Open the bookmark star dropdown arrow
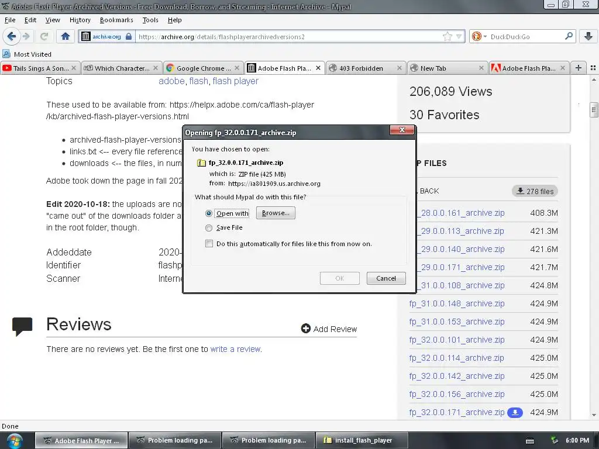 [459, 37]
